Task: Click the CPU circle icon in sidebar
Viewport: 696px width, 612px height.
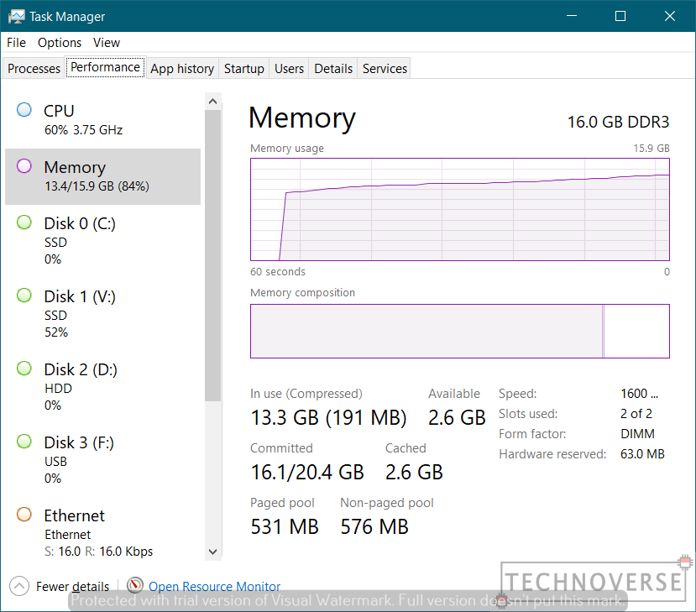Action: click(x=24, y=110)
